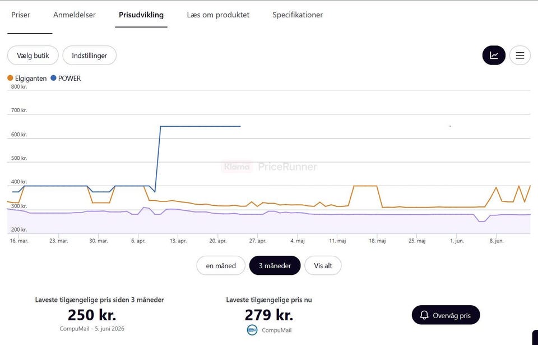Click the Laveste tilgængelige pris nu heading
The image size is (538, 345).
pos(269,300)
